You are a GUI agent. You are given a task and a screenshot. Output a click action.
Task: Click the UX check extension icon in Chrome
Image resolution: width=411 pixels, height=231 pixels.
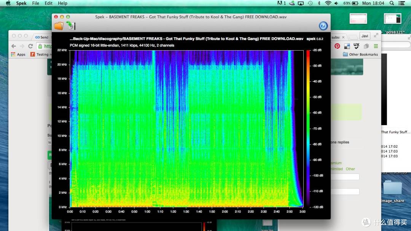click(x=357, y=46)
